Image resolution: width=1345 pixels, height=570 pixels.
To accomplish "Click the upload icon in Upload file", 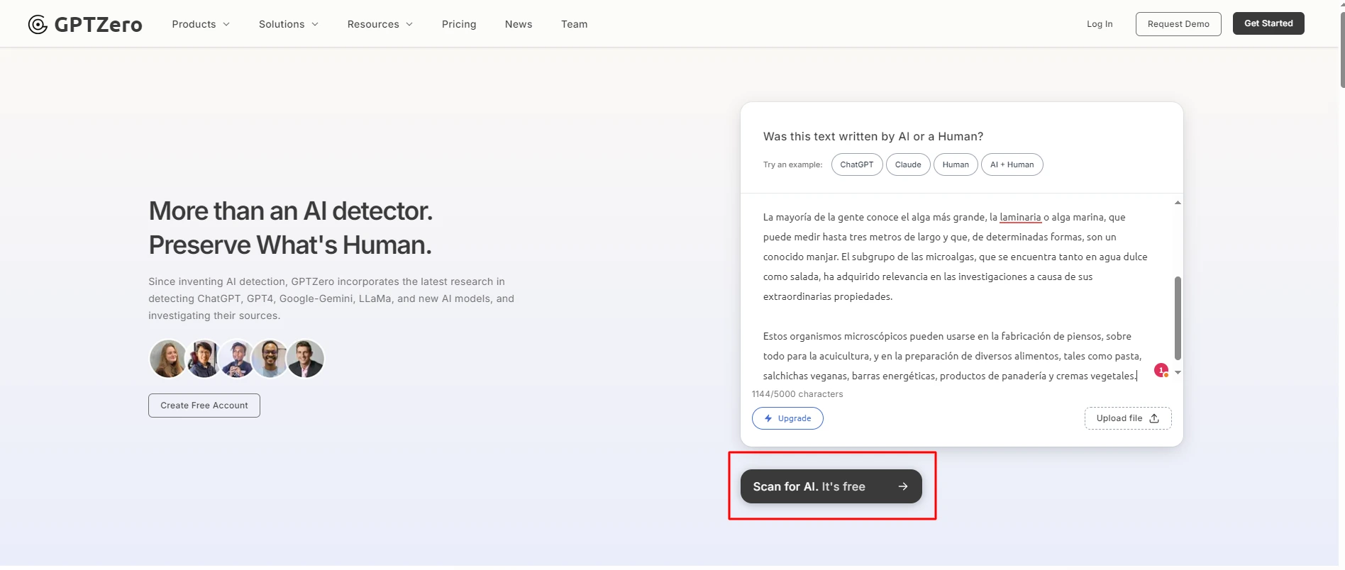I will coord(1154,418).
